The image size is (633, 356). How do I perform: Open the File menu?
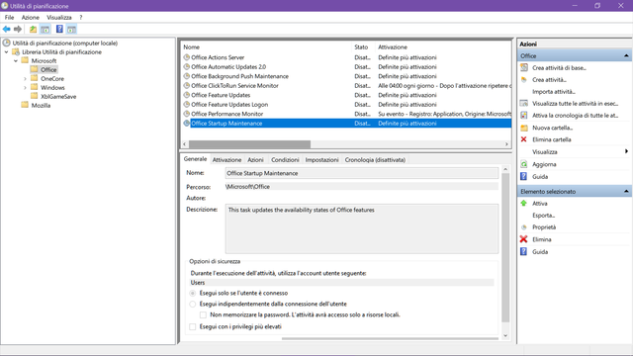[x=9, y=18]
